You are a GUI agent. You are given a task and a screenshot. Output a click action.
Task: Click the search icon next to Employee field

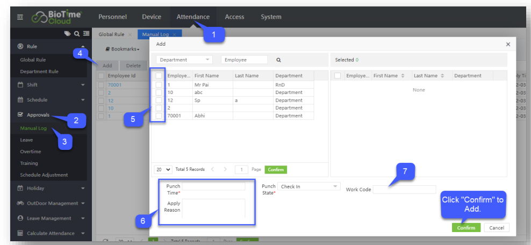278,60
